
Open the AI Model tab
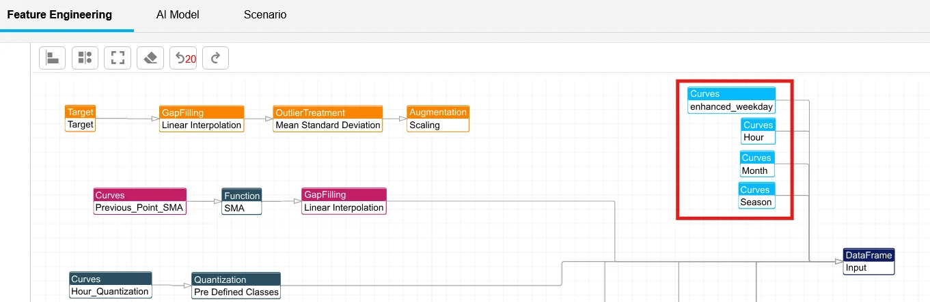tap(178, 14)
